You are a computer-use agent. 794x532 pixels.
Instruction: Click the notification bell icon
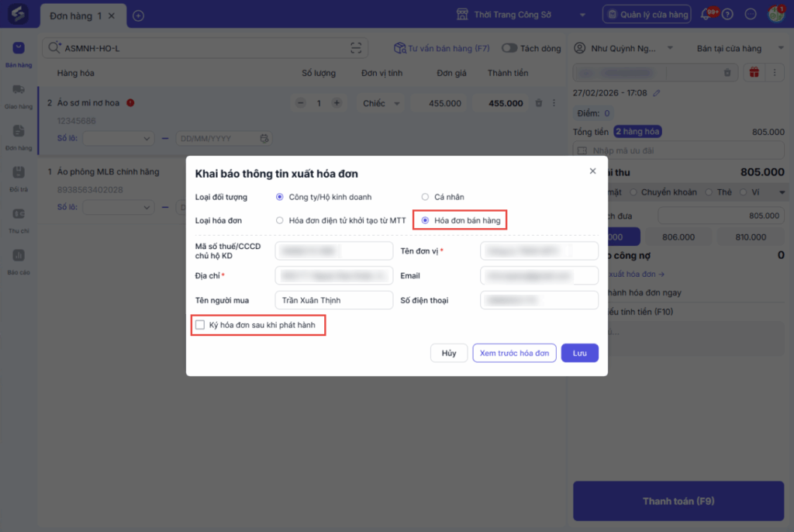(x=706, y=14)
